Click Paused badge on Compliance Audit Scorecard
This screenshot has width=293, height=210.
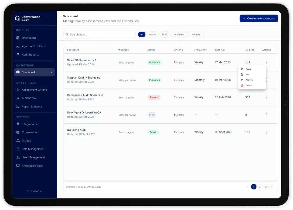[x=154, y=97]
